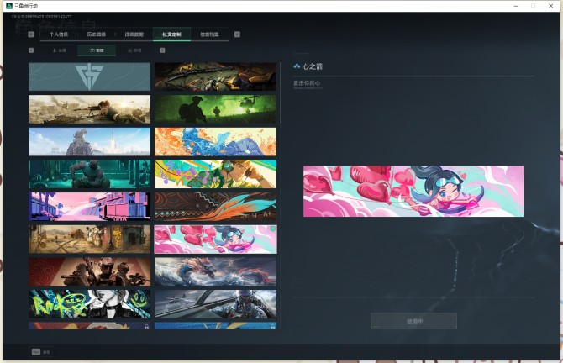
Task: Switch to the 历史战绩 tab
Action: pos(97,34)
